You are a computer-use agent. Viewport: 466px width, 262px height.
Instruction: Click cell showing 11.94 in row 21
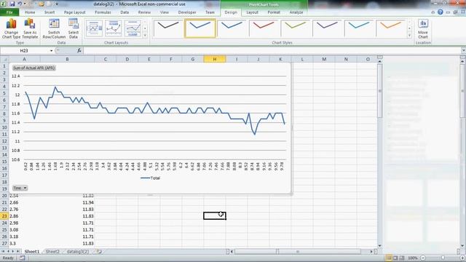click(x=67, y=202)
